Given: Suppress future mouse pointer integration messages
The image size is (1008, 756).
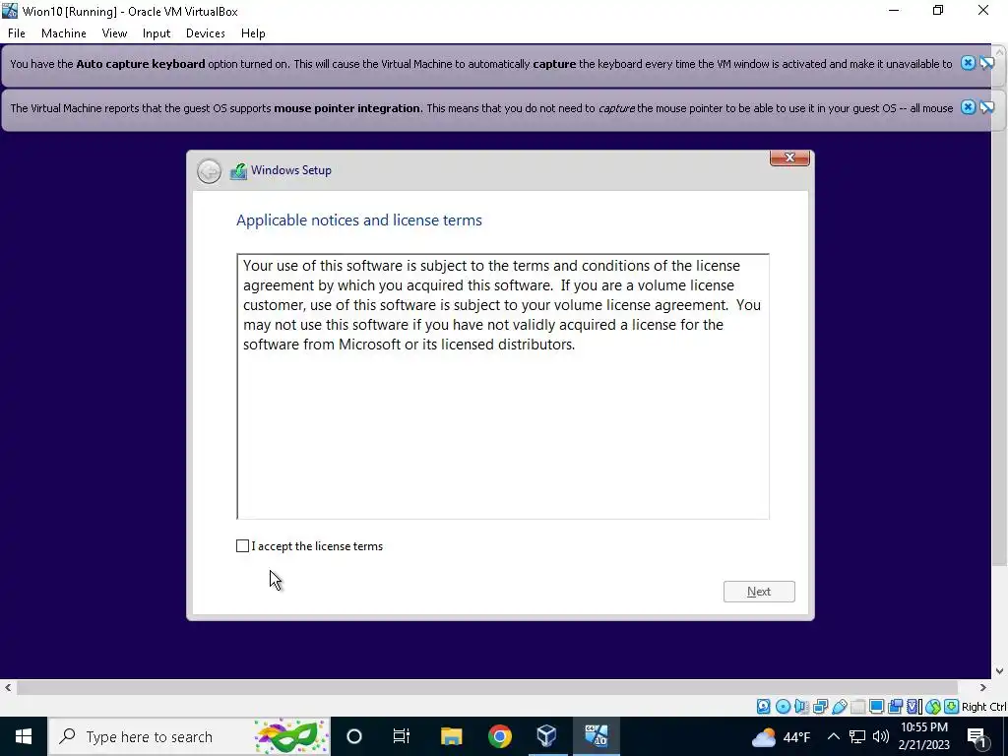Looking at the screenshot, I should (986, 107).
